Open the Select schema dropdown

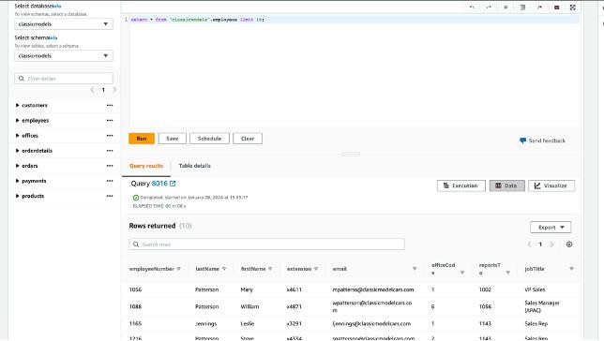point(64,56)
